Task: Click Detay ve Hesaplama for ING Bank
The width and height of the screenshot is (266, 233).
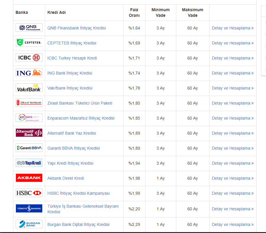Action: pyautogui.click(x=233, y=73)
